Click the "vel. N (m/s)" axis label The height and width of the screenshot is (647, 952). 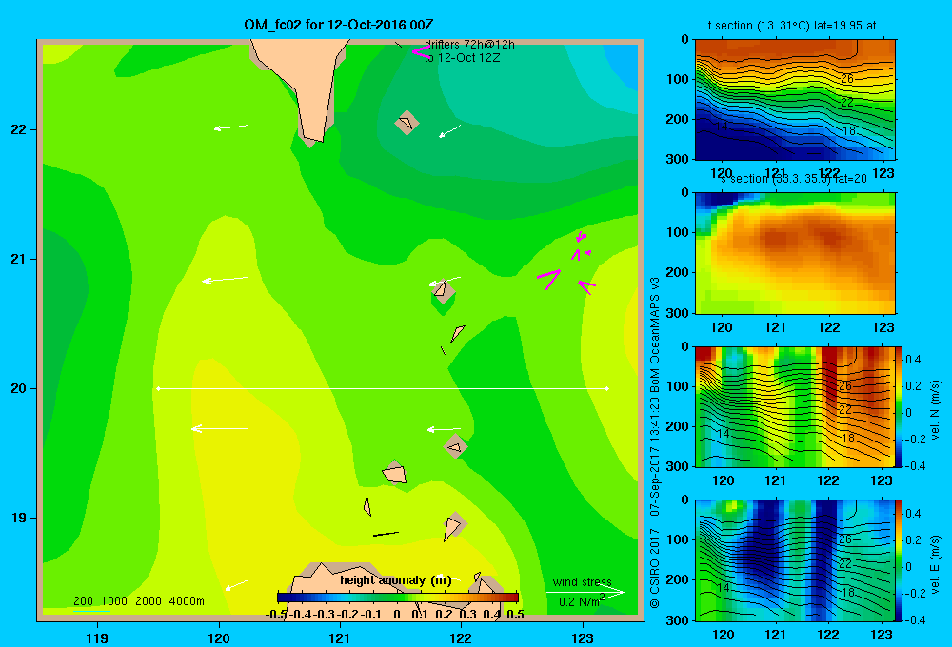pyautogui.click(x=935, y=409)
